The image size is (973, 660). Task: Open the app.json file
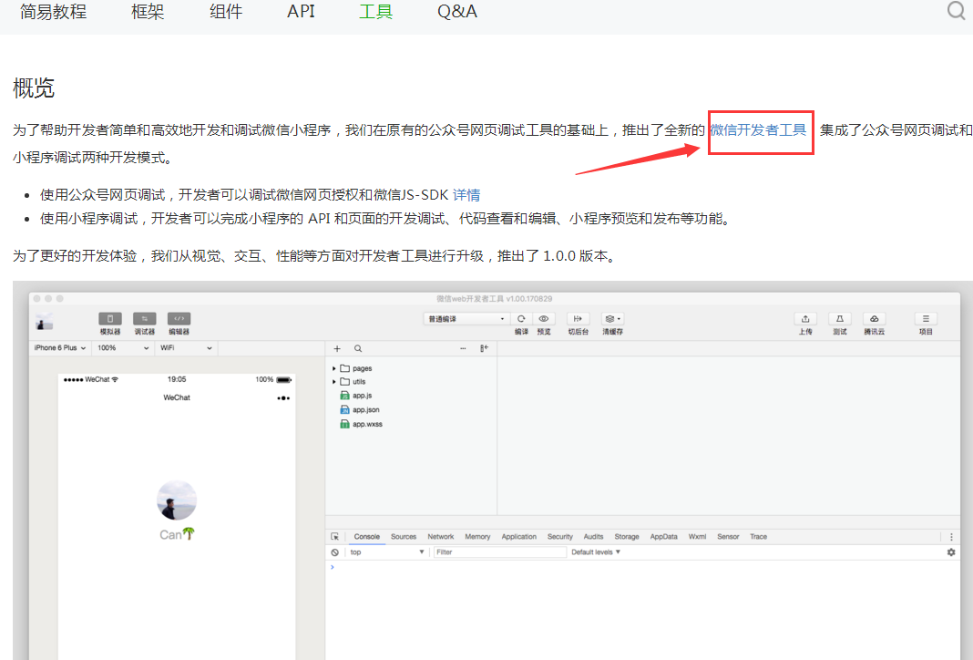tap(360, 410)
